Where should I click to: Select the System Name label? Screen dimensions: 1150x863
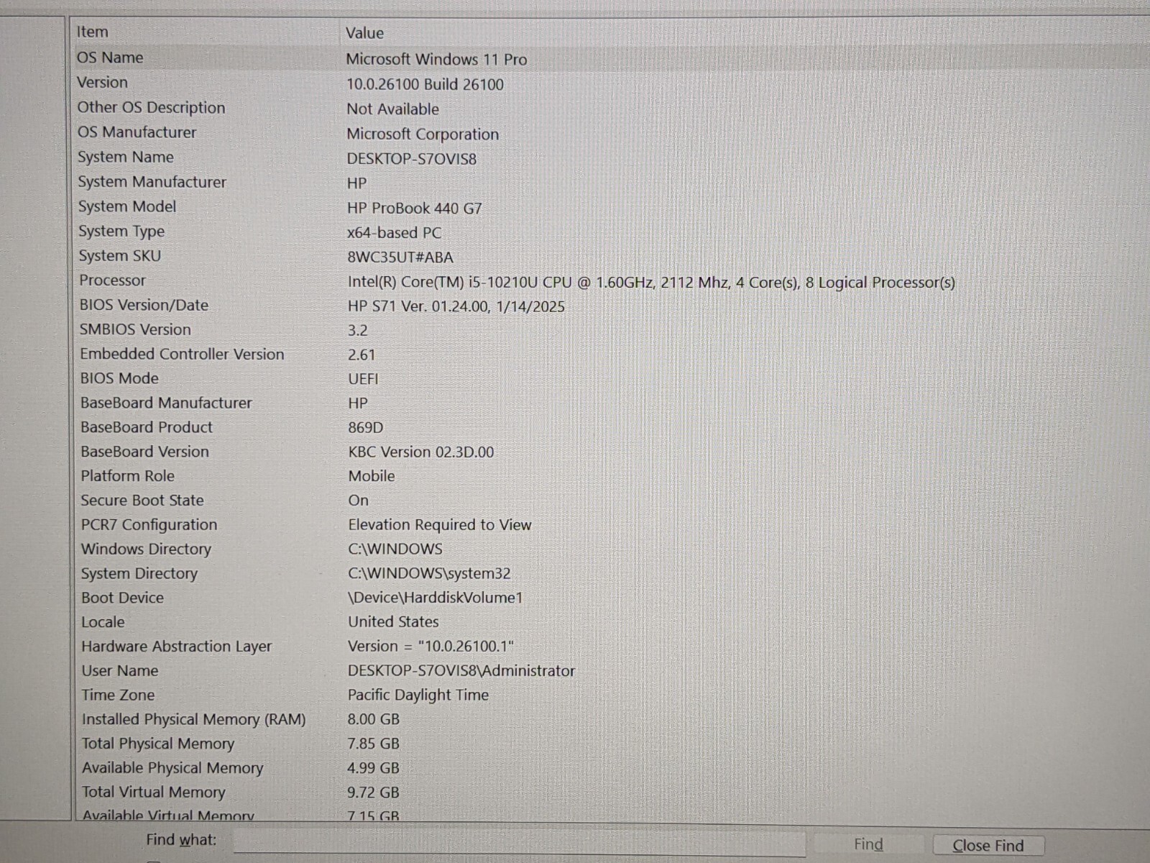pos(126,157)
